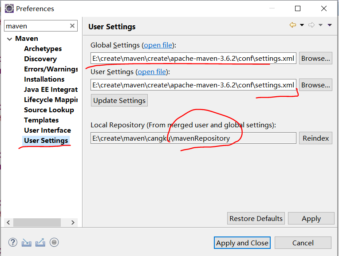Click the import preferences icon
The image size is (339, 256).
(x=26, y=243)
